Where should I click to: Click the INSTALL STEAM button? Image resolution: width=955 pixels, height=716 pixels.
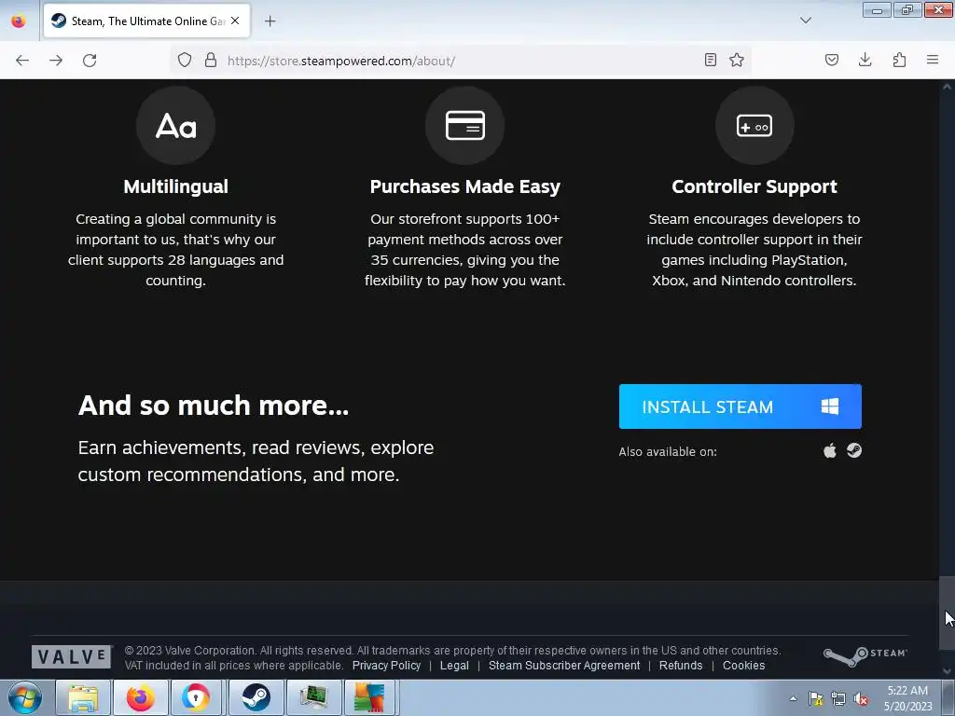(x=740, y=406)
